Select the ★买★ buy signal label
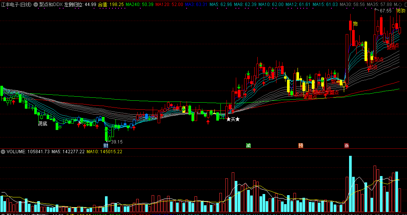This screenshot has width=407, height=215. [x=233, y=119]
